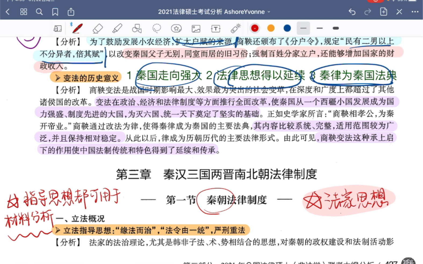Tap the circled section title 秦朝法律制度
The image size is (423, 264).
tap(237, 200)
